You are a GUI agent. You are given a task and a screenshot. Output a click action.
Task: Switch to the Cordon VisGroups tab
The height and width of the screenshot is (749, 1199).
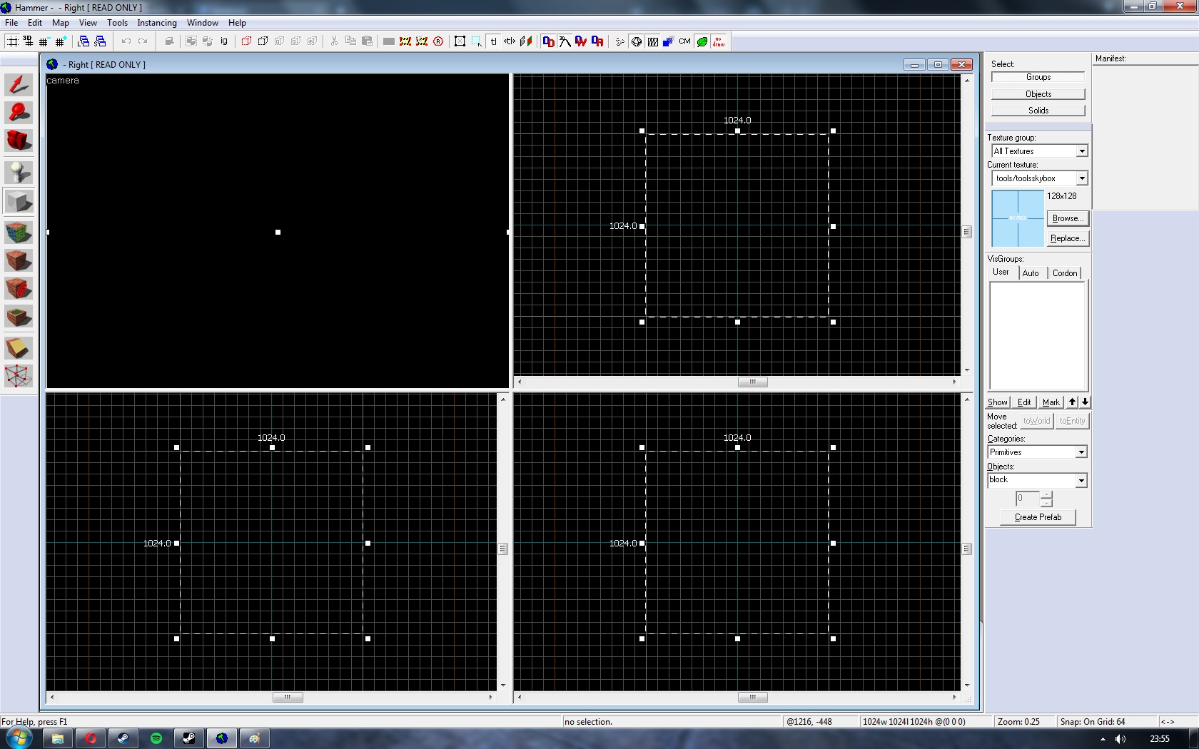tap(1065, 273)
